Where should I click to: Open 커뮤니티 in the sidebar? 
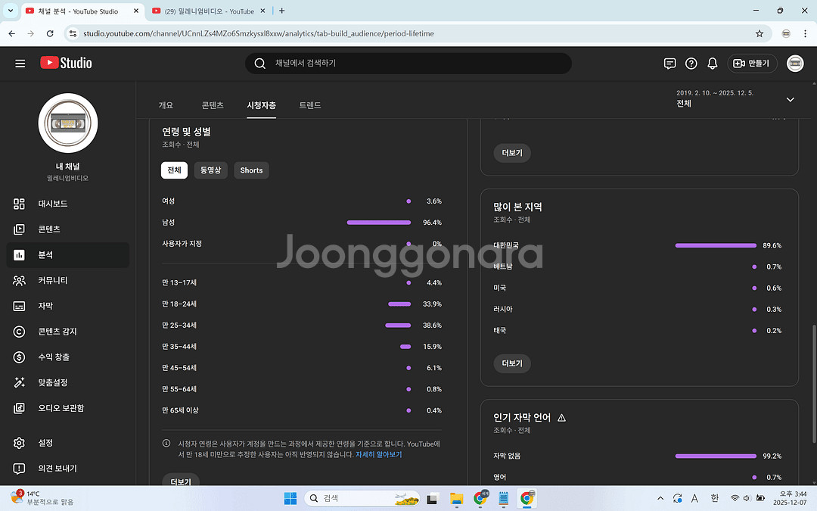[53, 280]
